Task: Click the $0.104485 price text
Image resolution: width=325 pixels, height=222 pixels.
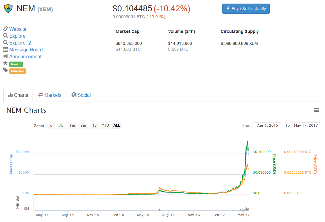Action: pos(132,8)
